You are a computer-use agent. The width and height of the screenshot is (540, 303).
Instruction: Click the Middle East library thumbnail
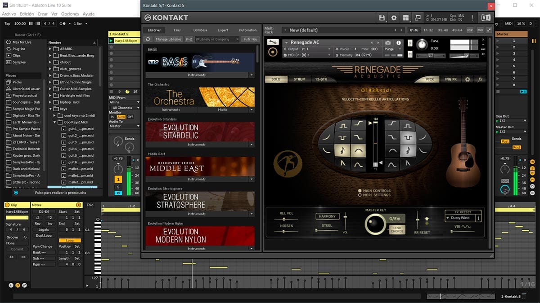point(200,166)
